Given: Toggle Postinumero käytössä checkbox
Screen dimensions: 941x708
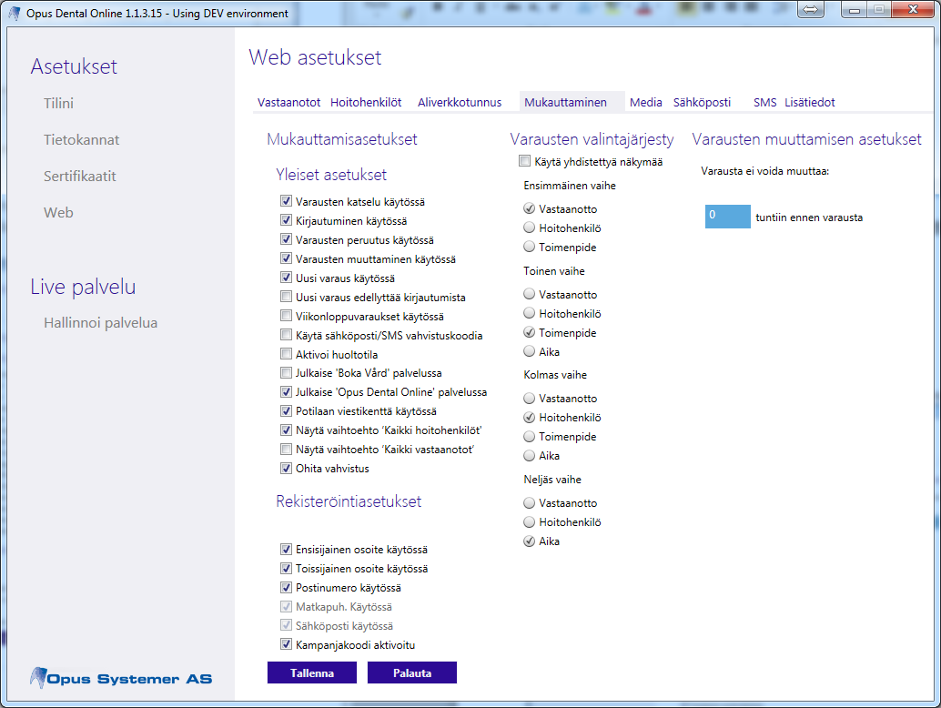Looking at the screenshot, I should click(x=287, y=587).
